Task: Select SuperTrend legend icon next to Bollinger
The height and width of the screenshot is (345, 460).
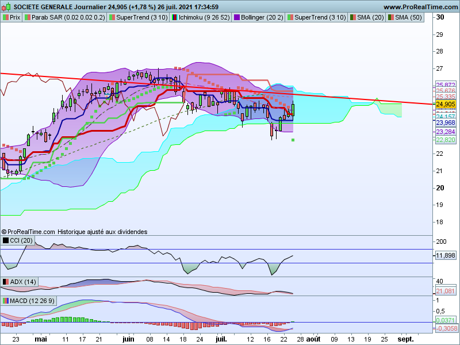Action: point(290,18)
